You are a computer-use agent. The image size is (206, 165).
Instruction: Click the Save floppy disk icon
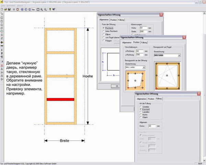[x=9, y=9]
